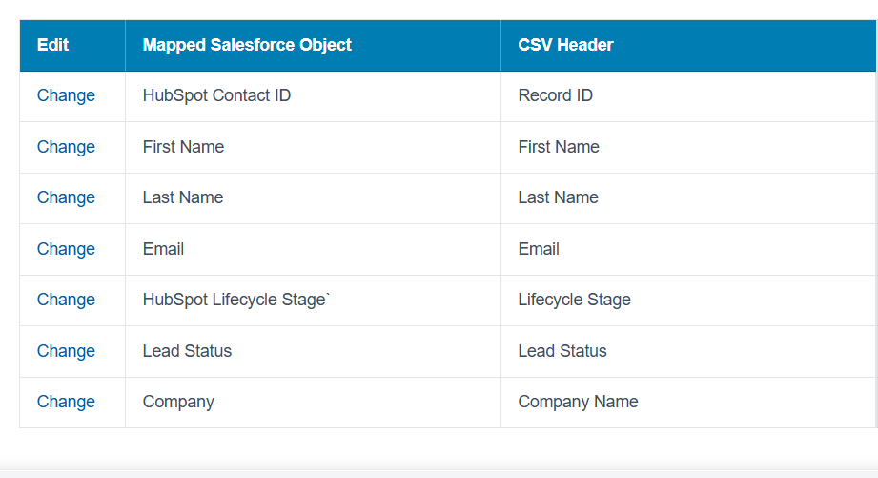Click Mapped Salesforce Object column header
878x478 pixels.
click(x=247, y=45)
